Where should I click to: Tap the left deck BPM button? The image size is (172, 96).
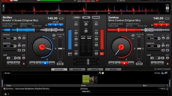(61, 18)
